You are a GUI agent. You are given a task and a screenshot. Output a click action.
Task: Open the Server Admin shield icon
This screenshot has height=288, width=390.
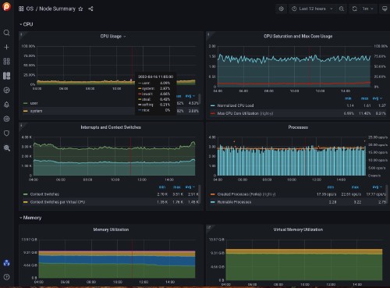coord(6,133)
